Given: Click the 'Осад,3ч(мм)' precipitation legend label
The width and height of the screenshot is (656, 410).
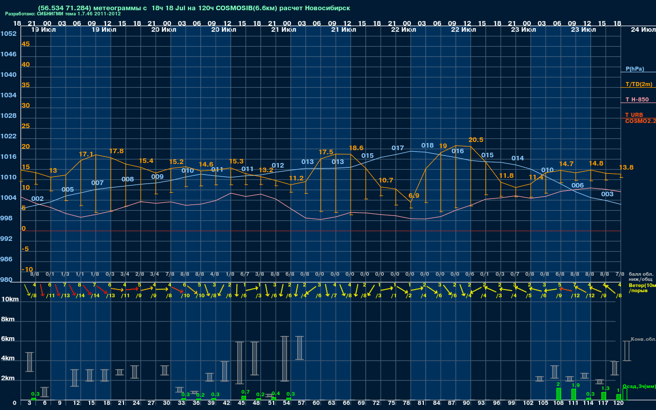Looking at the screenshot, I should (639, 386).
